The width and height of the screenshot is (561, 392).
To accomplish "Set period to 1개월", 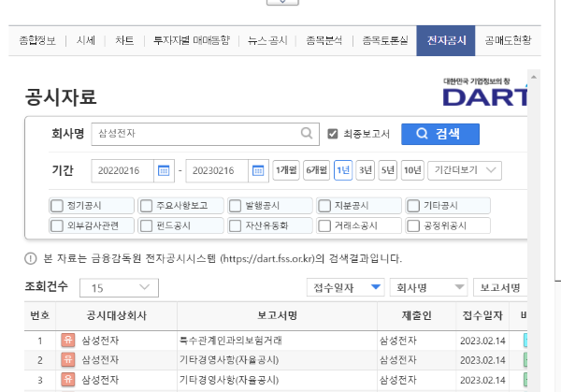I will 286,170.
